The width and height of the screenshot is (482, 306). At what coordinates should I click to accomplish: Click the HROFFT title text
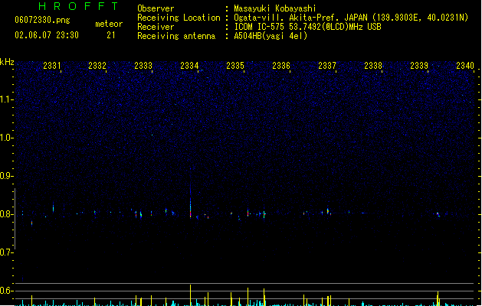[78, 6]
